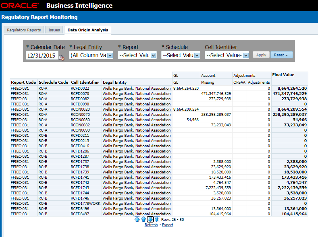Select cell identifier RCFD1739
Image resolution: width=318 pixels, height=237 pixels.
(x=80, y=172)
